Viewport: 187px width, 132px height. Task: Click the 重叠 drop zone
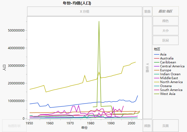tap(147, 11)
